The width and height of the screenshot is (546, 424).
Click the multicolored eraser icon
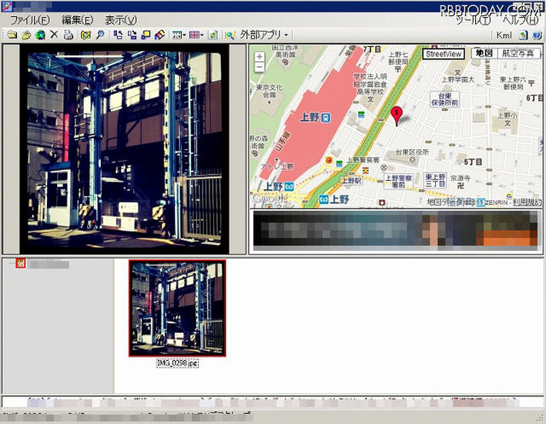[159, 35]
